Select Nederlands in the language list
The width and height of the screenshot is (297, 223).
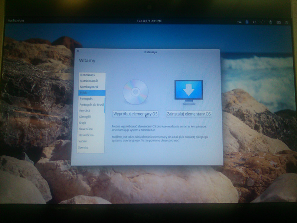tap(92, 75)
